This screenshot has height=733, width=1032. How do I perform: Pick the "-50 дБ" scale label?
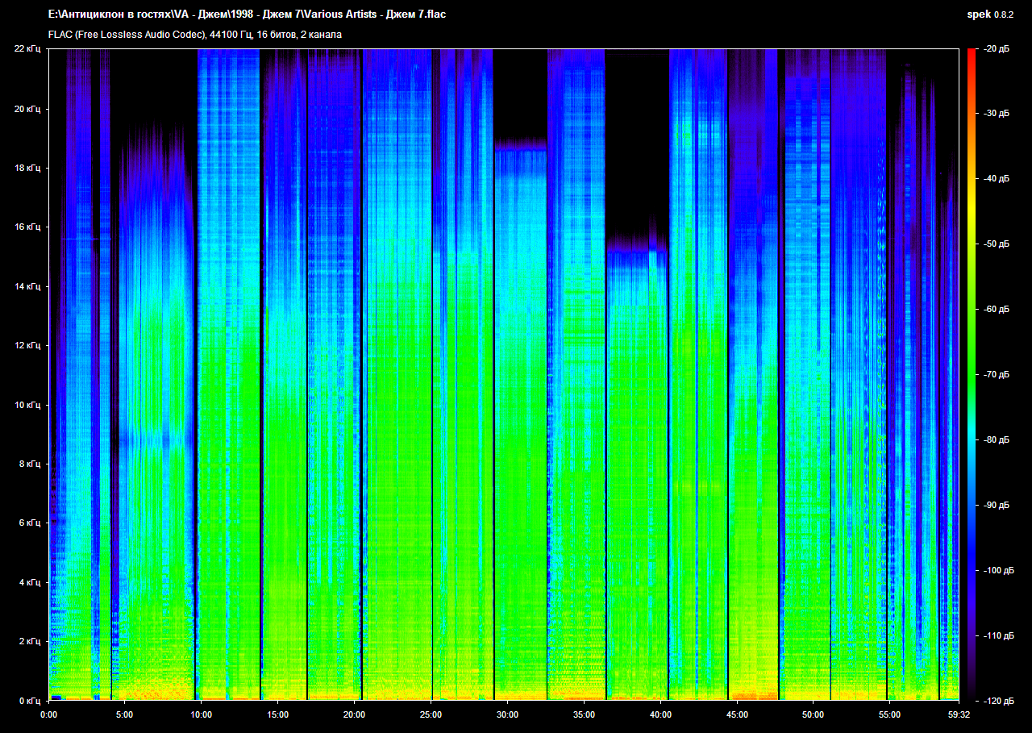pos(997,244)
